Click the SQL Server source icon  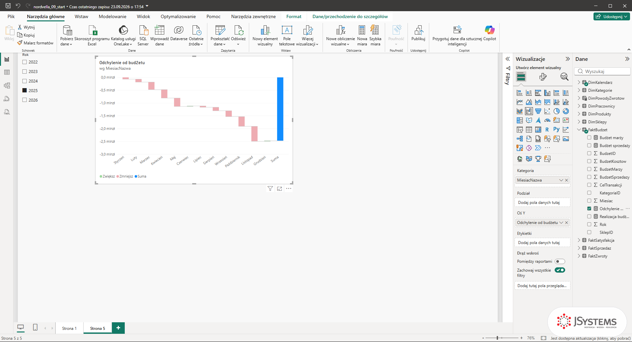click(143, 30)
